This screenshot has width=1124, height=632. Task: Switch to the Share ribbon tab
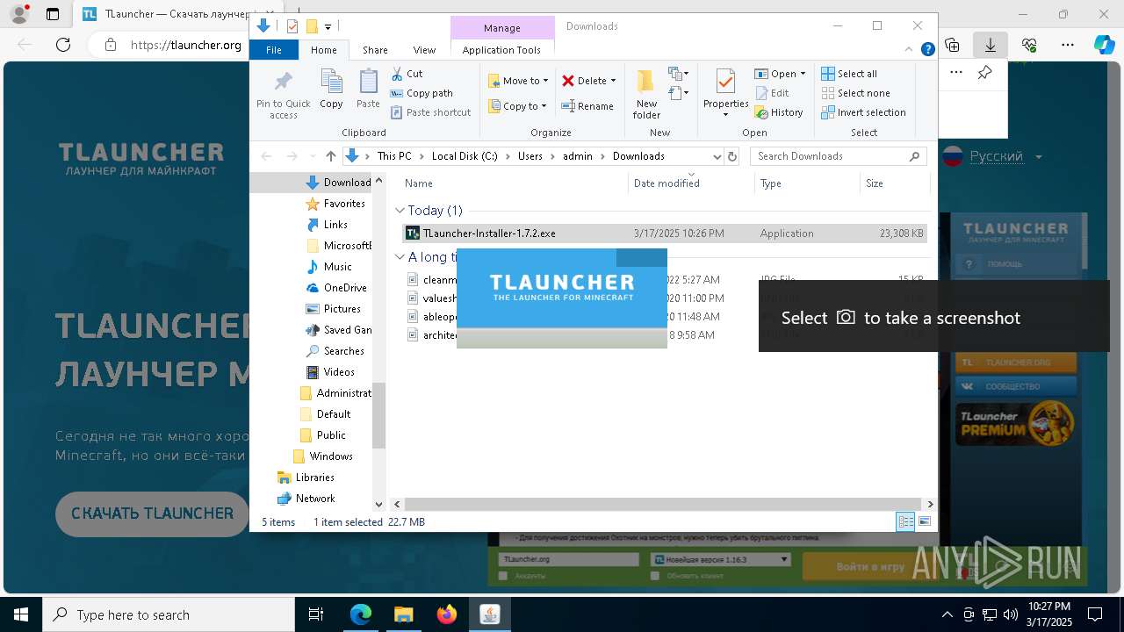coord(375,50)
